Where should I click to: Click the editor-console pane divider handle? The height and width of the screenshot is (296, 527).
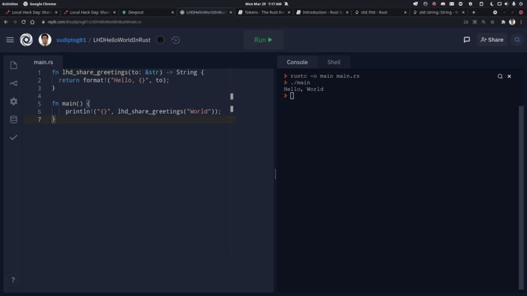[275, 174]
